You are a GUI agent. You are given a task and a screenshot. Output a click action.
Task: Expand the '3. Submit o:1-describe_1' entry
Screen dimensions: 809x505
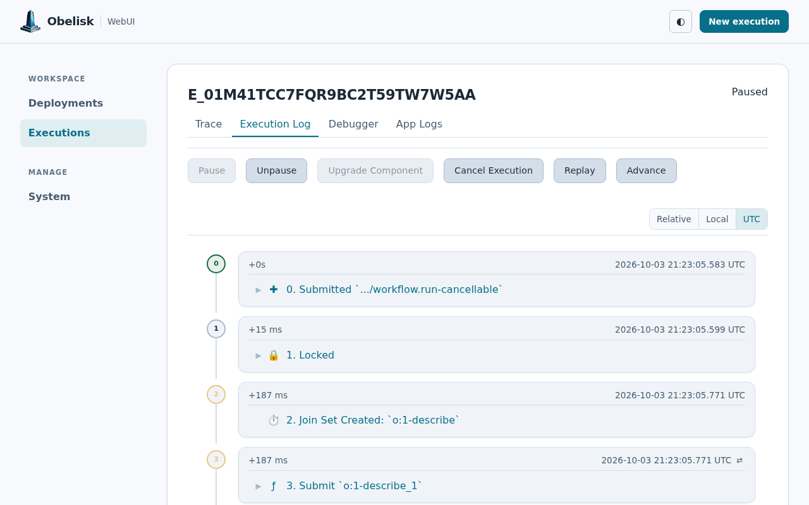point(259,486)
